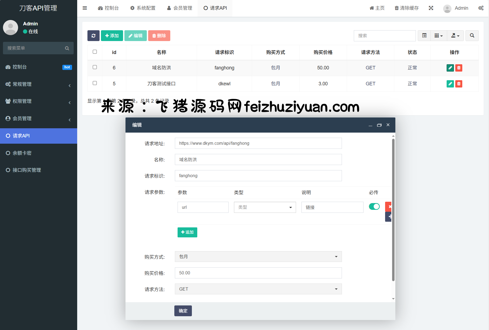
Task: Click the refresh icon button in table toolbar
Action: click(93, 36)
